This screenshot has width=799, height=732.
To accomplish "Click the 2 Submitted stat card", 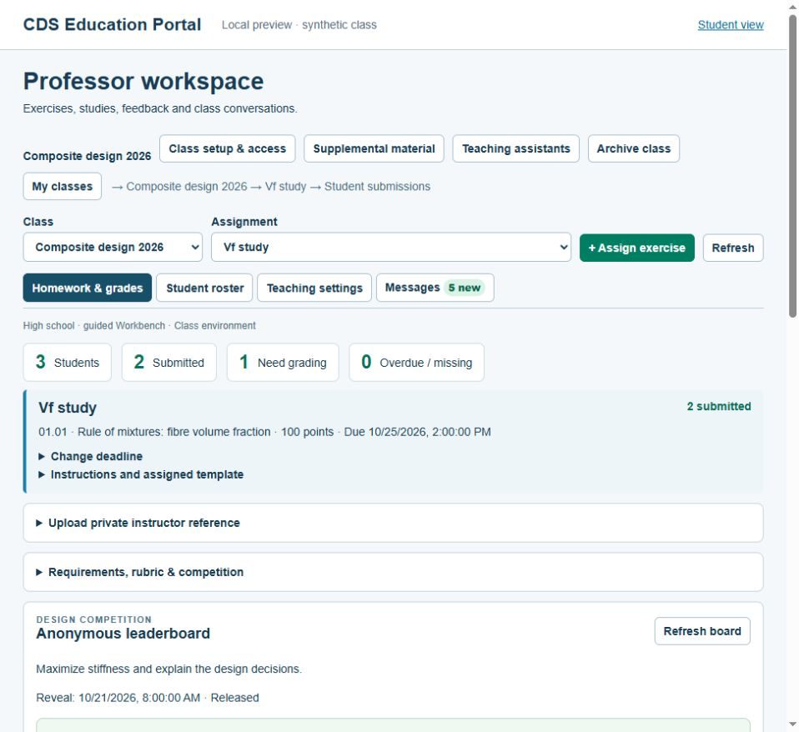I will 169,362.
